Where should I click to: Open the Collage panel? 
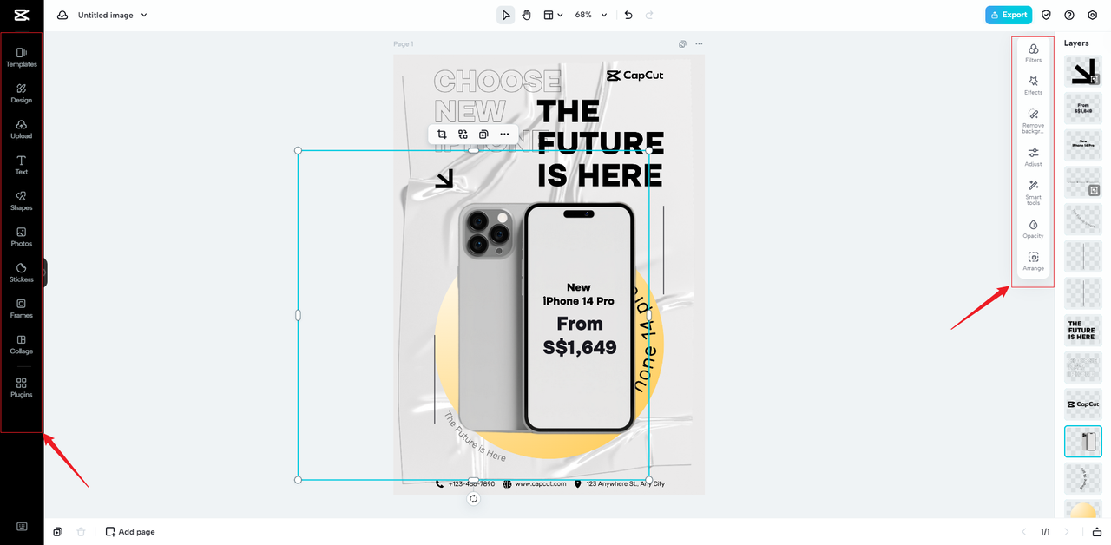coord(22,345)
